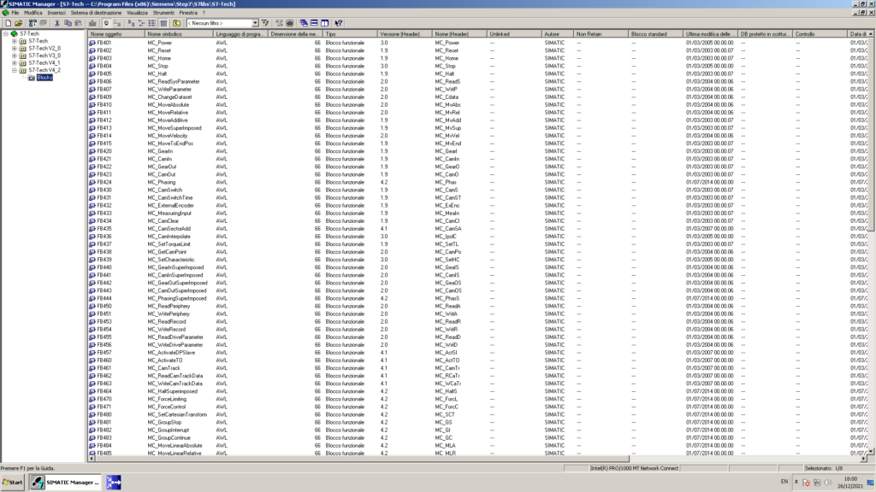876x492 pixels.
Task: Select the MC_GroupStop symbolic name
Action: pyautogui.click(x=162, y=422)
